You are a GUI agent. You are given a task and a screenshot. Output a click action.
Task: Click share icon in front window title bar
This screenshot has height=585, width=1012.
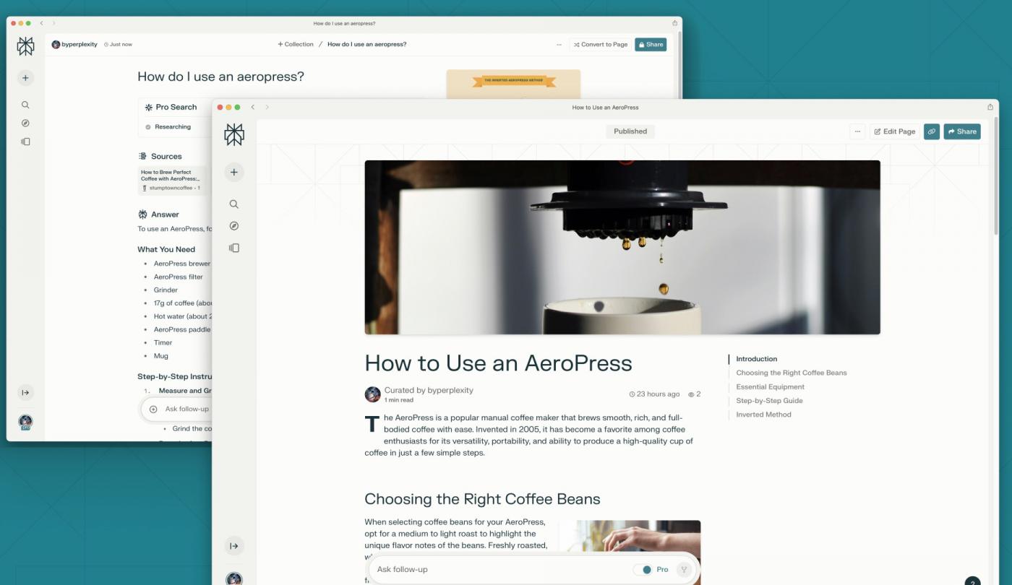point(990,107)
